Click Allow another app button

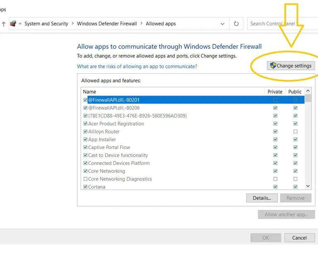(287, 215)
